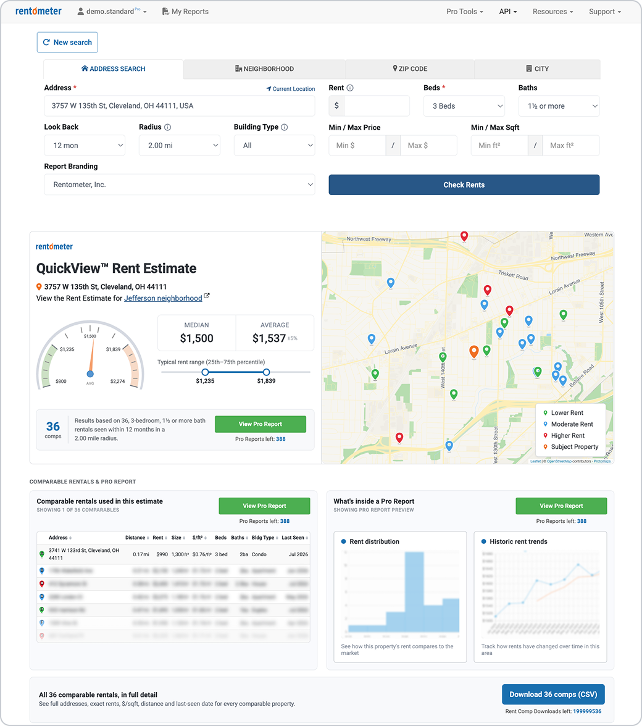Click the Min $ price field
This screenshot has height=726, width=642.
click(x=357, y=146)
